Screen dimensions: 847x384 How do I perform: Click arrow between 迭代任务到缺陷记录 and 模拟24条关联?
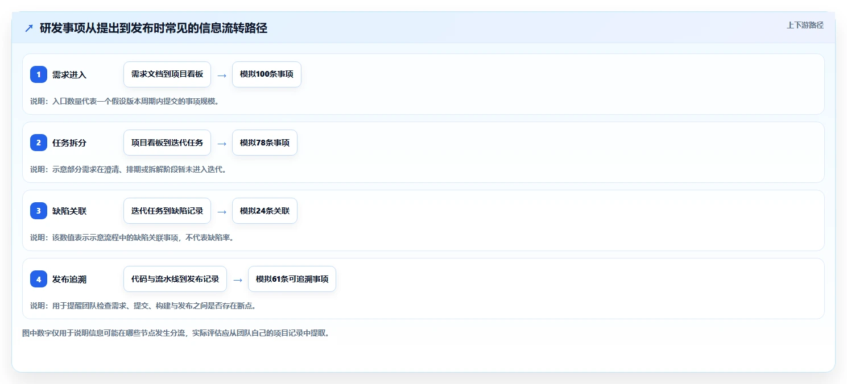click(x=222, y=211)
